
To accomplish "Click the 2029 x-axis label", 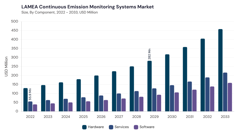I will click(x=154, y=117).
